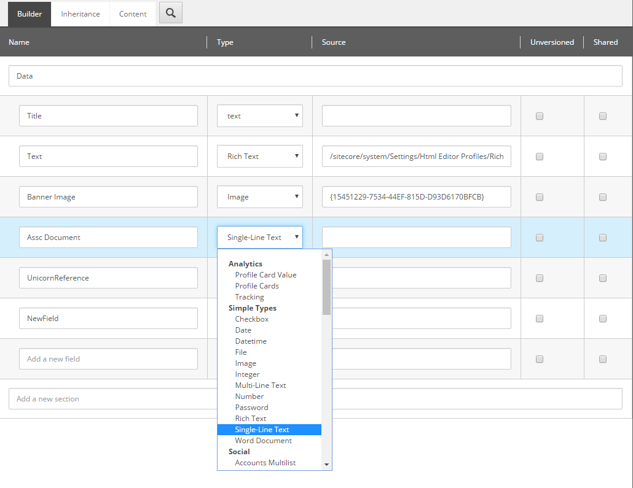Open the Inheritance tab
The image size is (633, 488).
(81, 14)
